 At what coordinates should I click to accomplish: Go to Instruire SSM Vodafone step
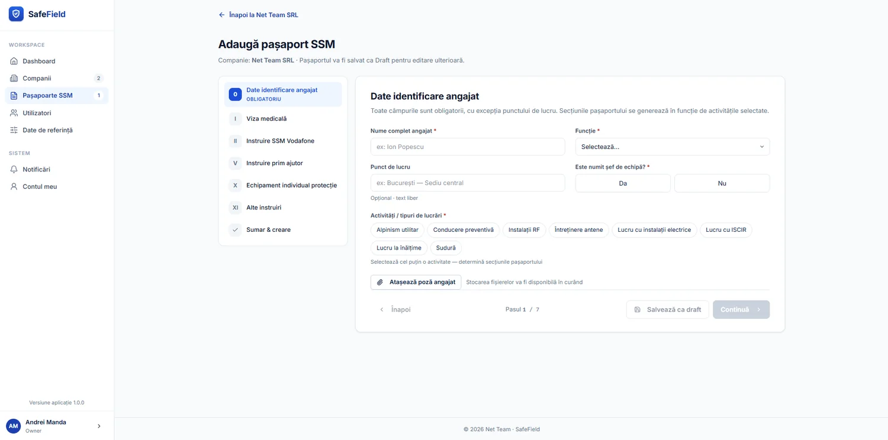coord(283,141)
